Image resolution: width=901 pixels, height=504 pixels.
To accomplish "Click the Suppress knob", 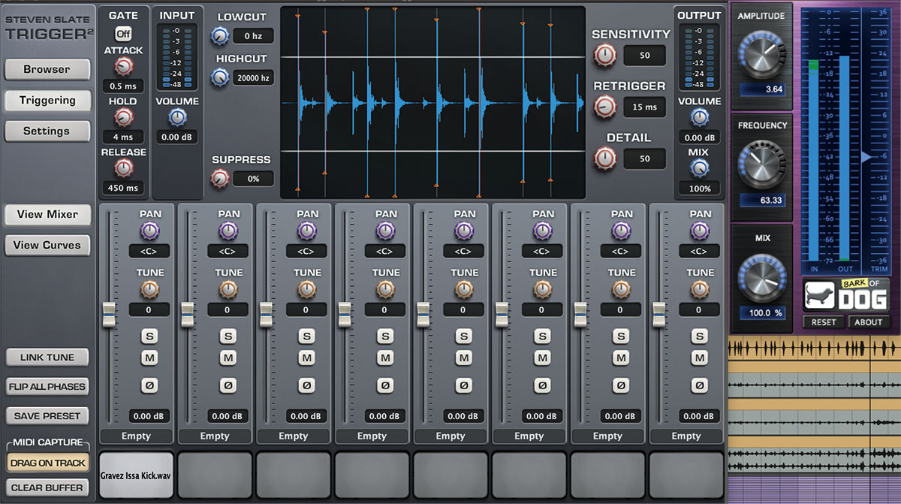I will pos(220,178).
